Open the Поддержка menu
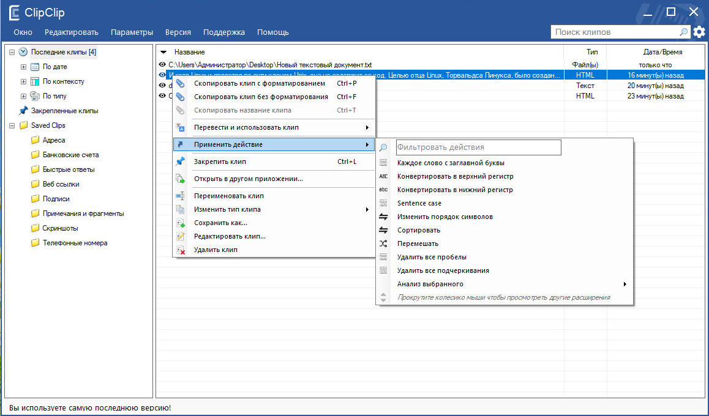 click(224, 32)
